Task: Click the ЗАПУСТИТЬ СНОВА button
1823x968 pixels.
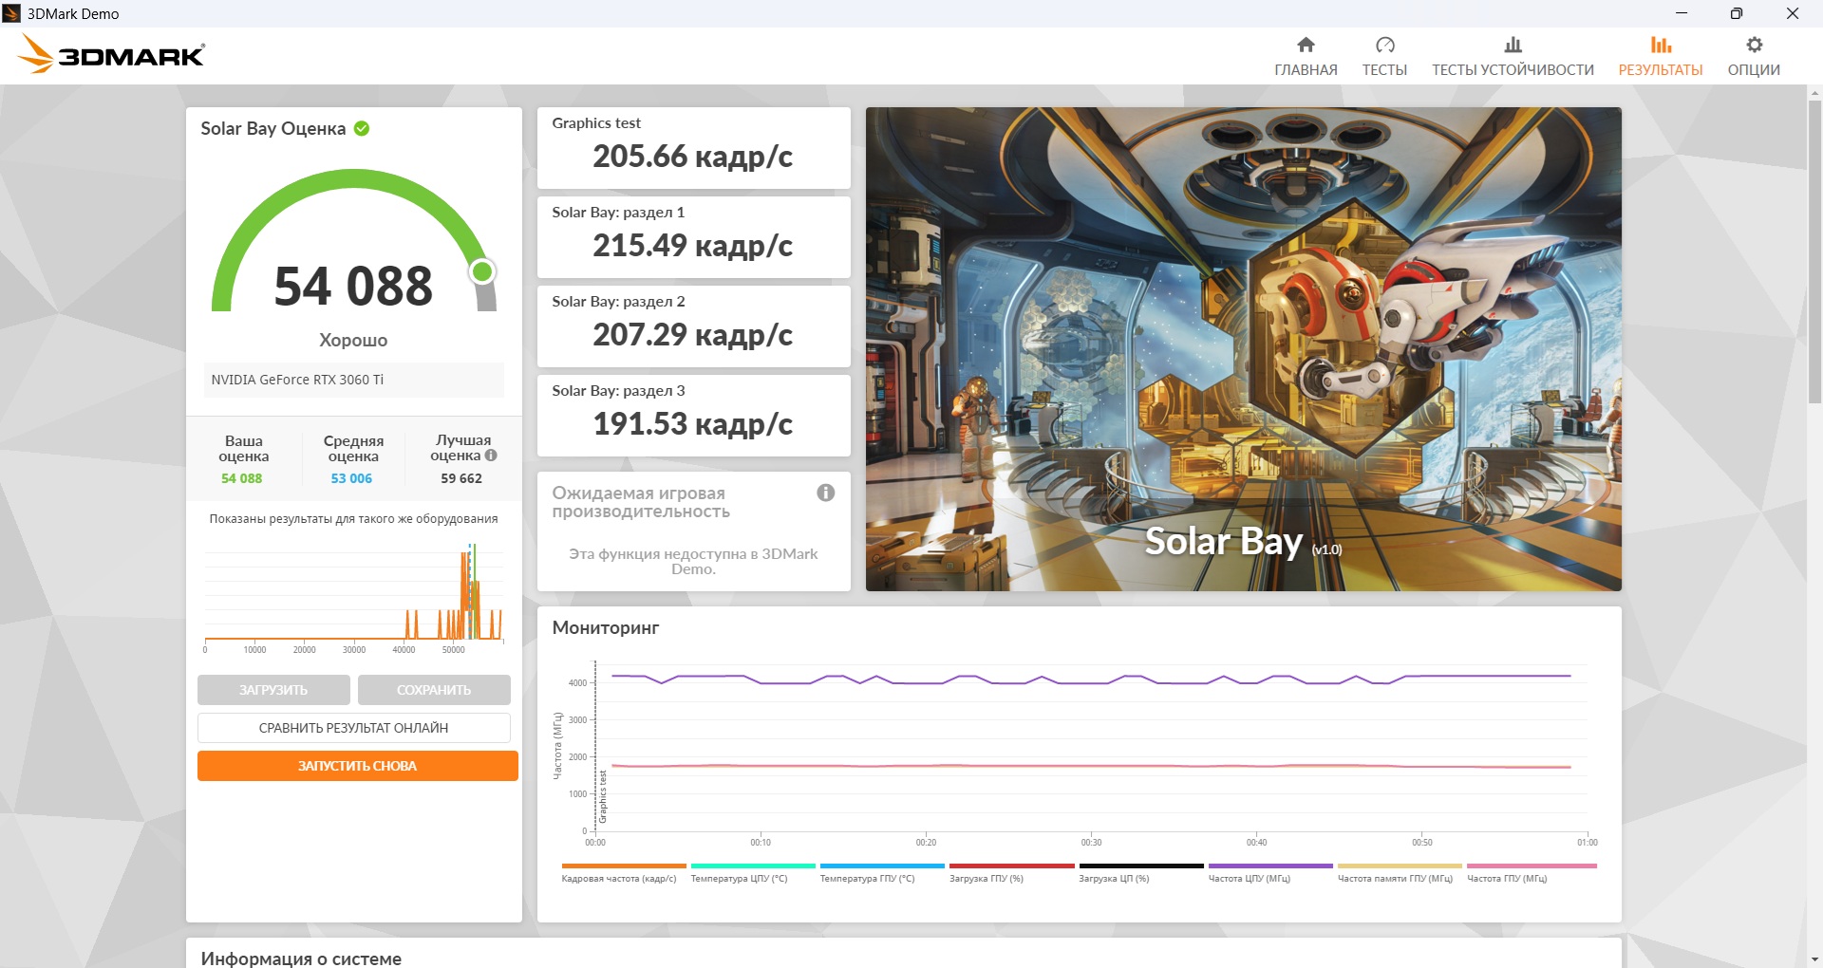Action: click(358, 766)
